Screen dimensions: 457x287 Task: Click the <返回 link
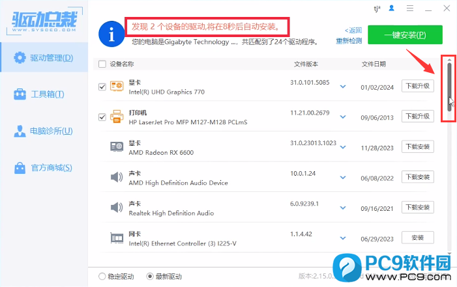[x=353, y=31]
